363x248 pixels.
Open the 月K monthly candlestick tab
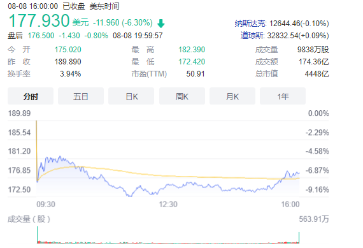pyautogui.click(x=232, y=96)
